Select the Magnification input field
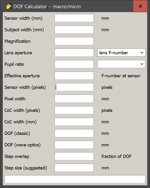The width and height of the screenshot is (150, 188). (x=74, y=41)
